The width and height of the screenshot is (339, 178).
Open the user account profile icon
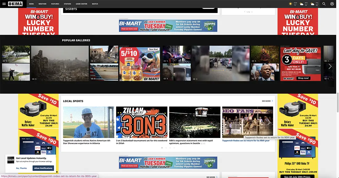(x=332, y=4)
